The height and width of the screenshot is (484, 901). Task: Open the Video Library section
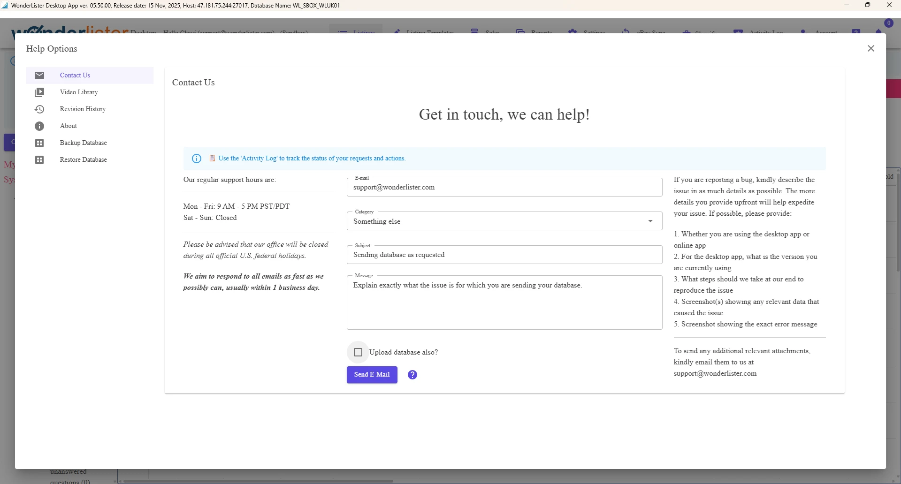pyautogui.click(x=80, y=92)
